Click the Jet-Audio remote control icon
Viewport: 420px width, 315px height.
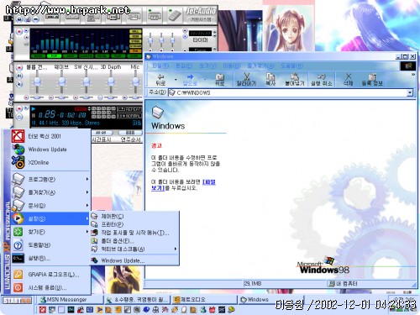click(x=175, y=15)
